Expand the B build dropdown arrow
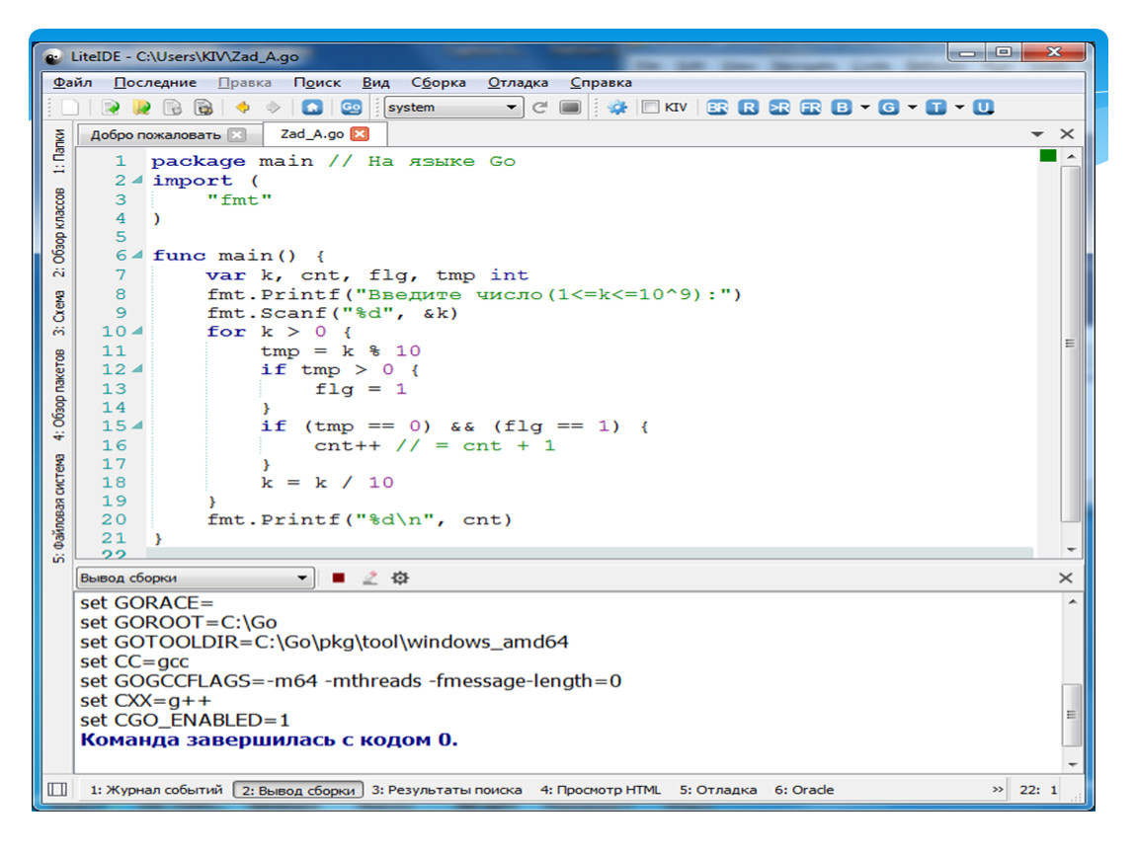The width and height of the screenshot is (1136, 853). pyautogui.click(x=865, y=108)
